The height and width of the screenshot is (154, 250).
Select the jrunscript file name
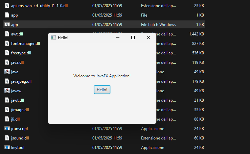point(20,129)
